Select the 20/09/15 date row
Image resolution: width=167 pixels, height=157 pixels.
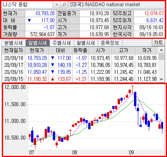(80, 79)
